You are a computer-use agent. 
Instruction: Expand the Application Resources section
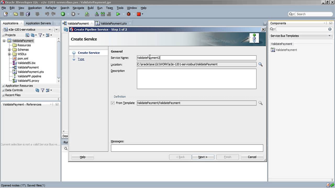click(x=3, y=86)
